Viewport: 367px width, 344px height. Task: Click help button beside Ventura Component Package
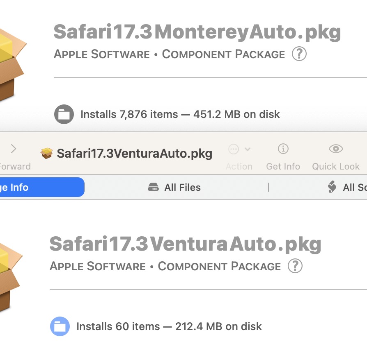point(295,266)
